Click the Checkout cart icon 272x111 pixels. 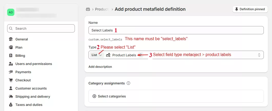point(11,80)
